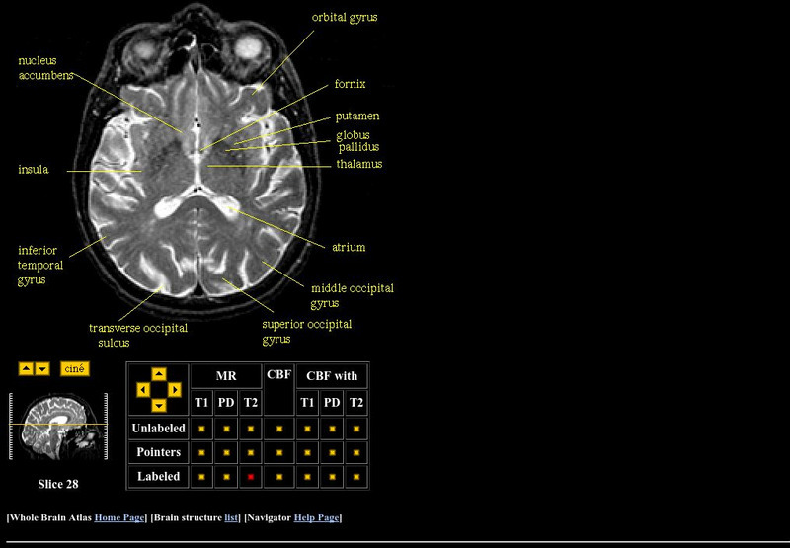Screen dimensions: 790x548
Task: Click the globus pallidus label
Action: coord(357,141)
